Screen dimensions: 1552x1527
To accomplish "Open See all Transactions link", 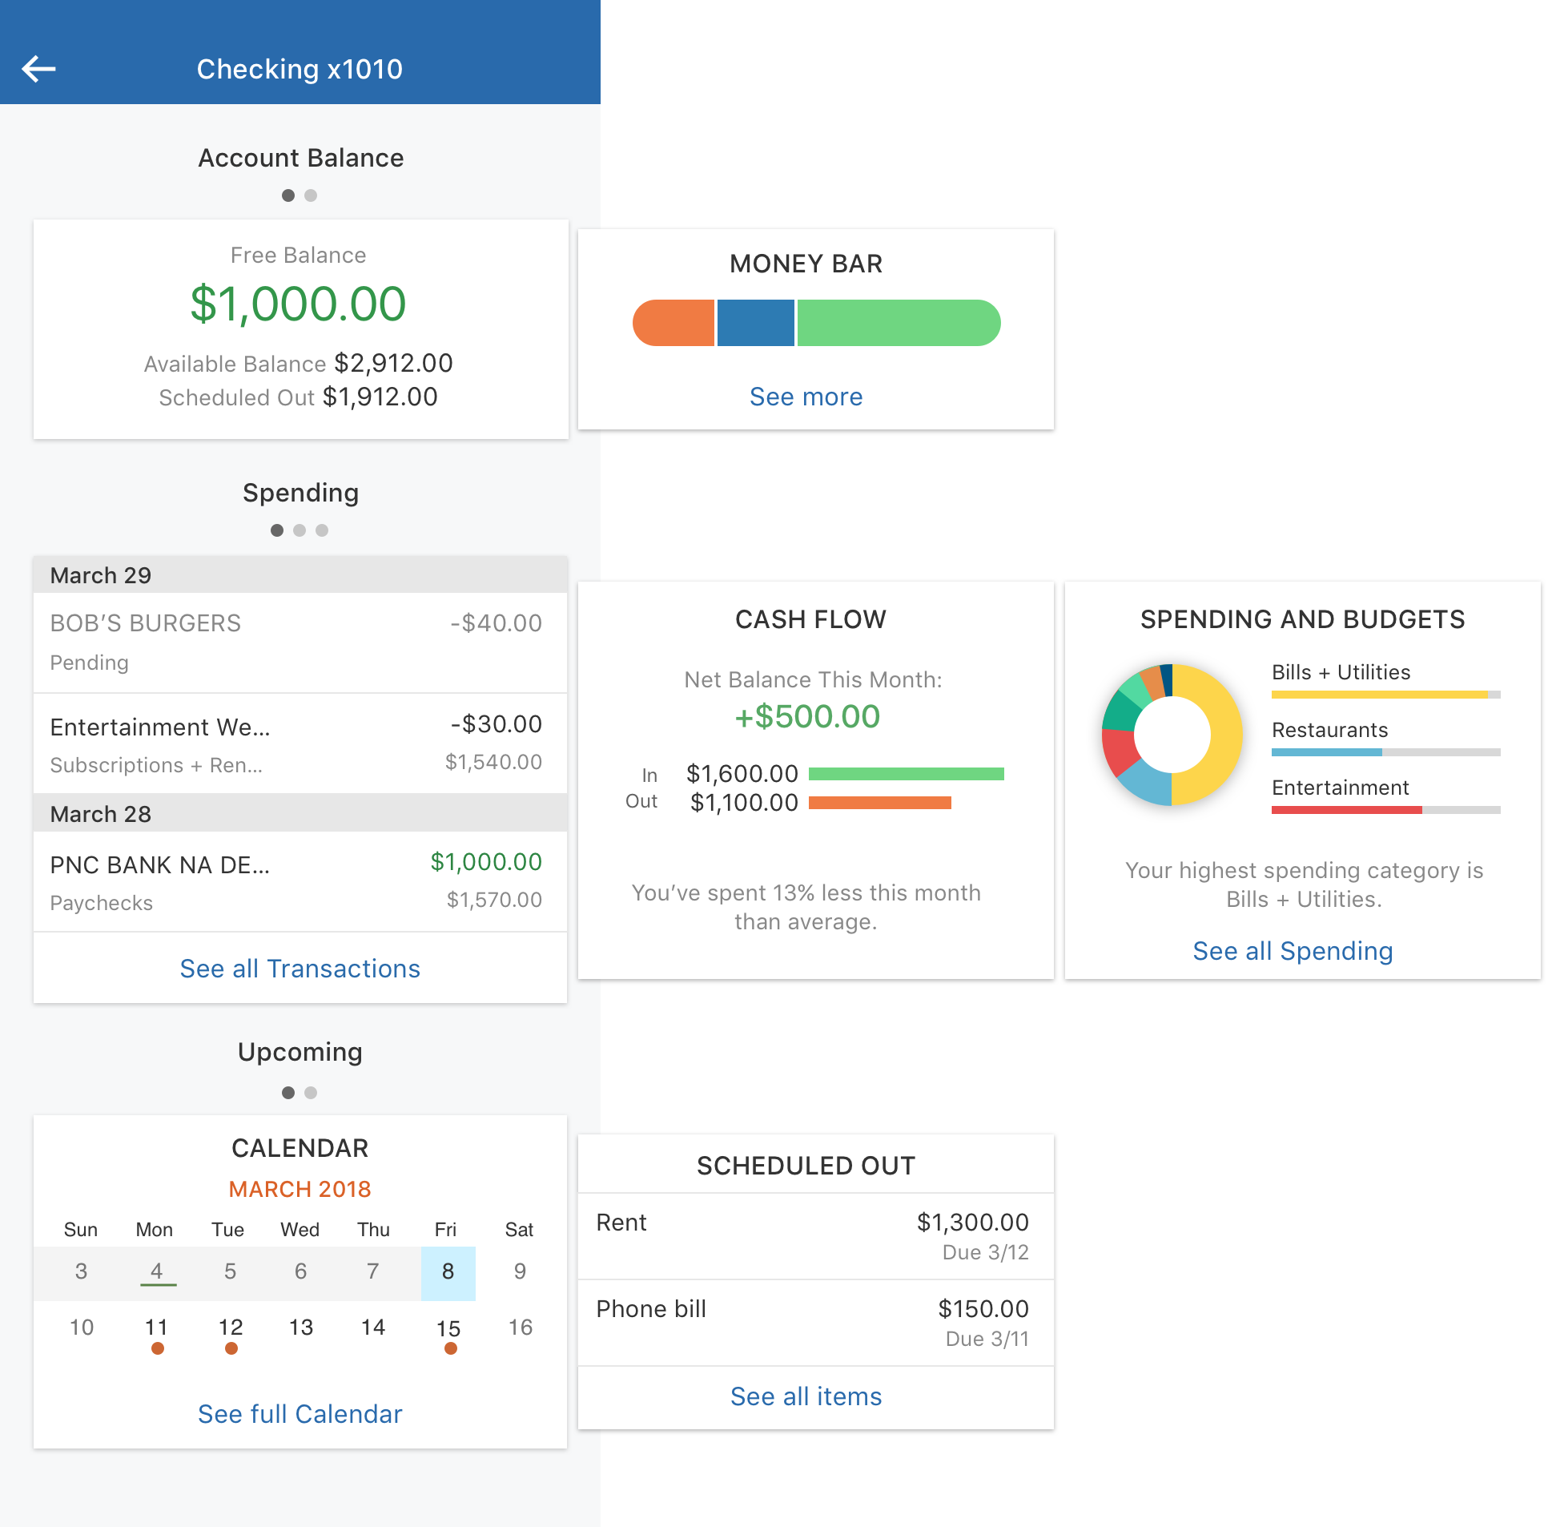I will 300,968.
